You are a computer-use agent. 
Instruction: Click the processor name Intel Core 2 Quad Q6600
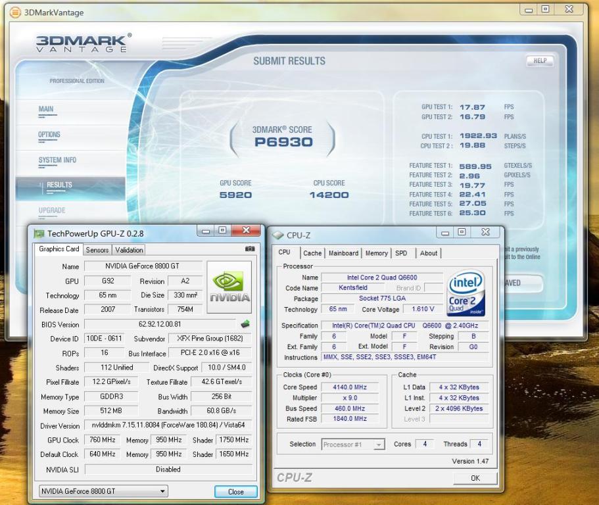tap(382, 277)
